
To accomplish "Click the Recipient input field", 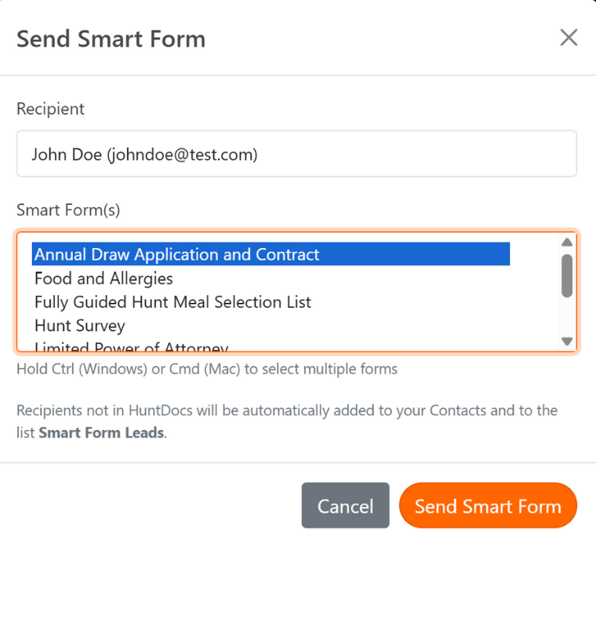I will point(296,154).
